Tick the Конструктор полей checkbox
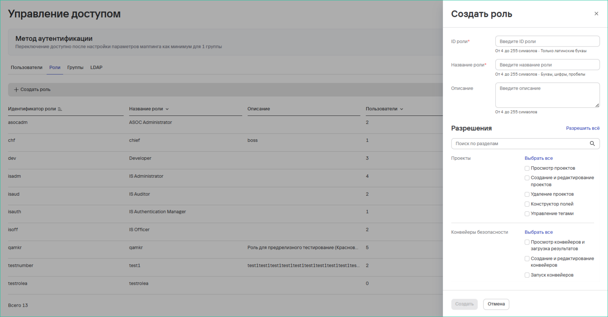Image resolution: width=608 pixels, height=317 pixels. [527, 204]
